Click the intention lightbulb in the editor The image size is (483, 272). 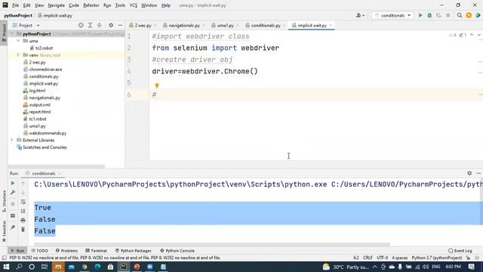[x=157, y=85]
